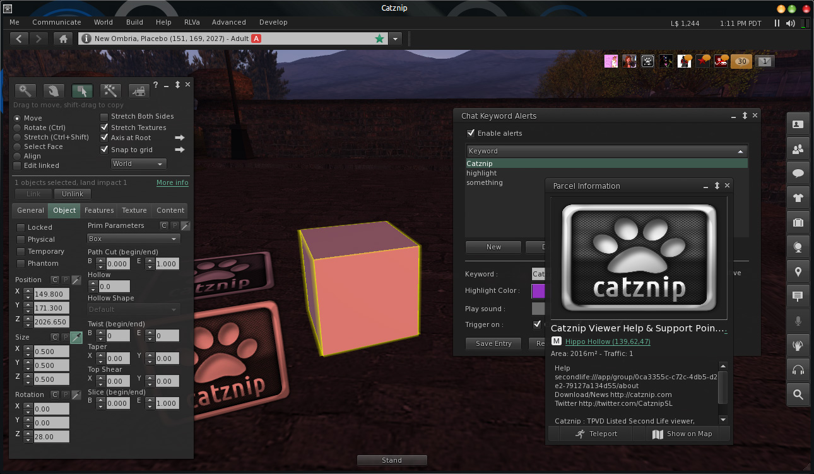Open location history dropdown arrow
The height and width of the screenshot is (474, 814).
click(x=395, y=39)
